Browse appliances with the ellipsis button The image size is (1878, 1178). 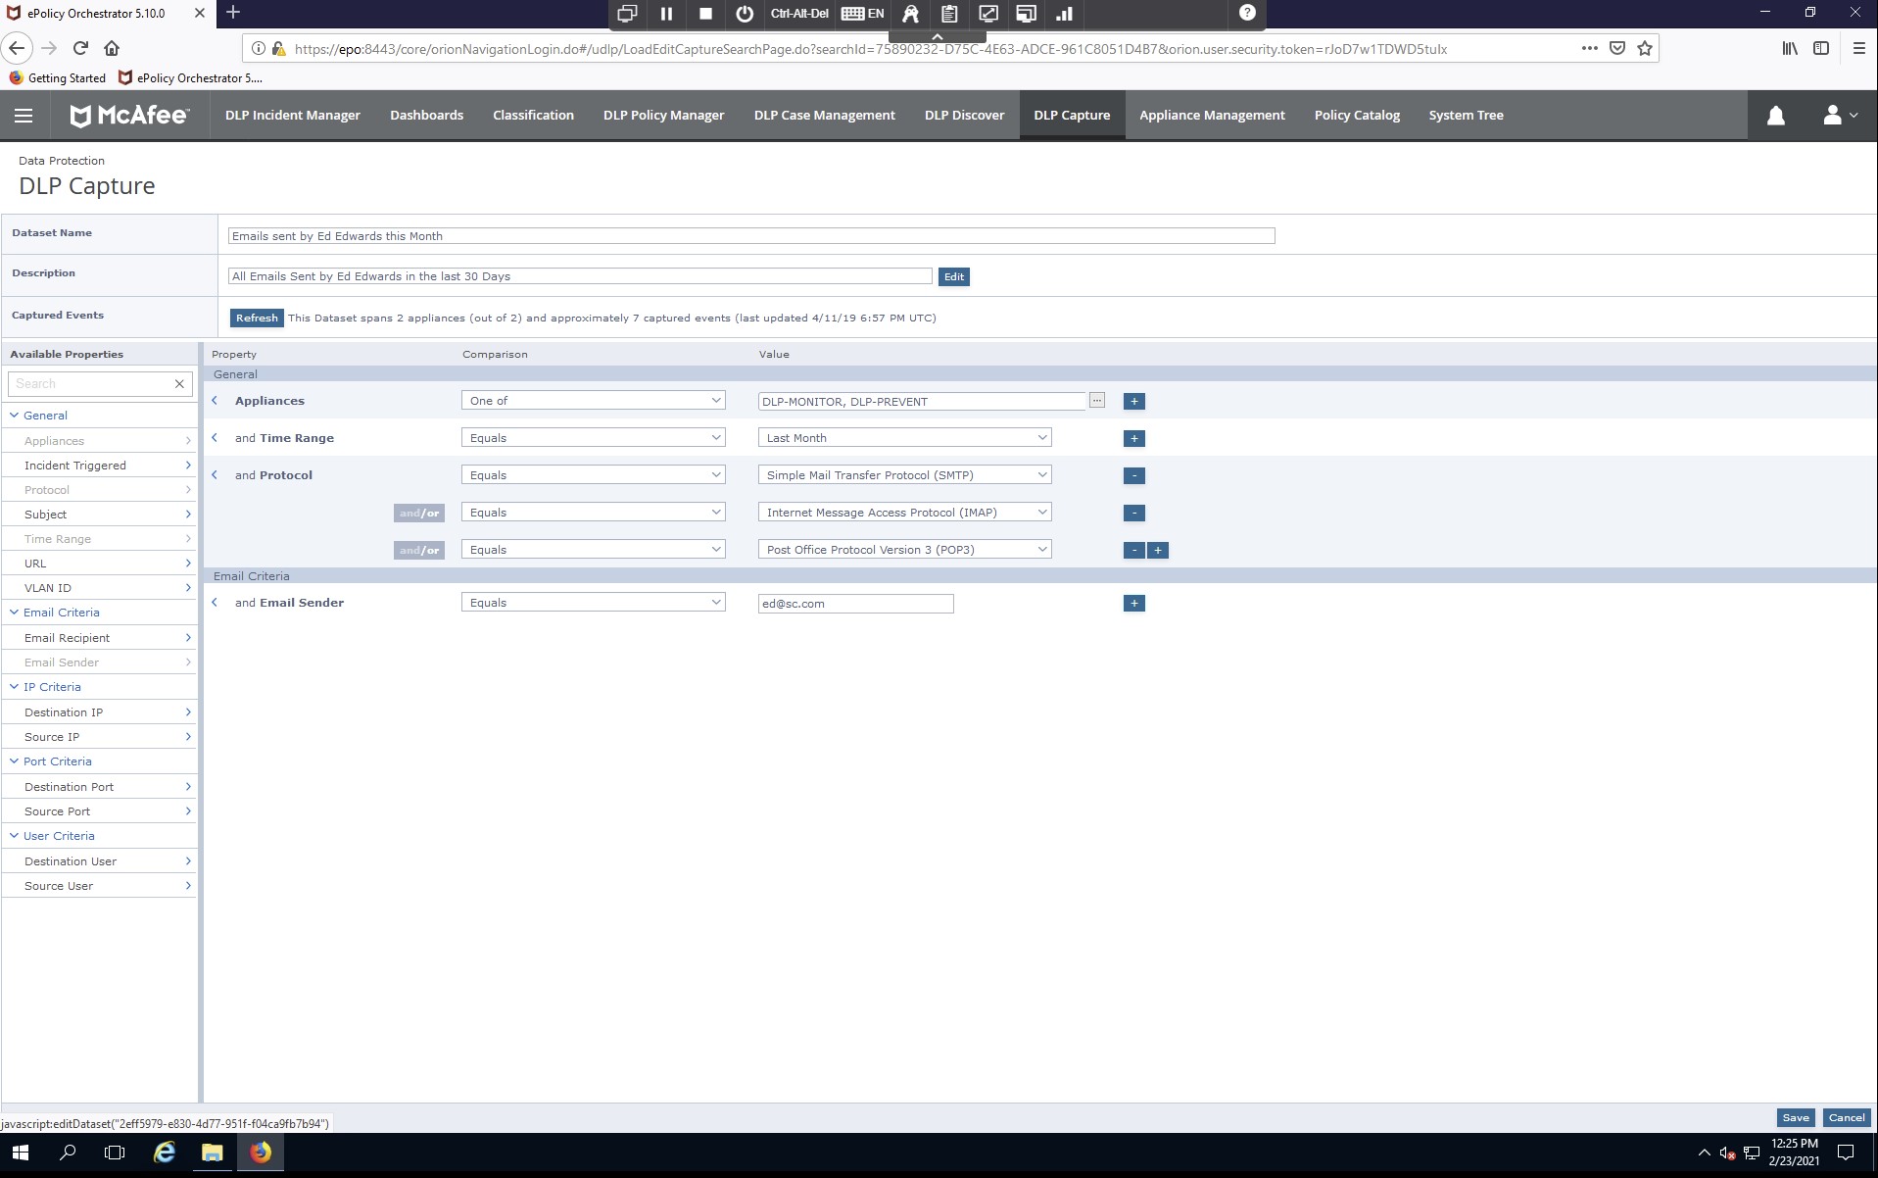[x=1097, y=401]
